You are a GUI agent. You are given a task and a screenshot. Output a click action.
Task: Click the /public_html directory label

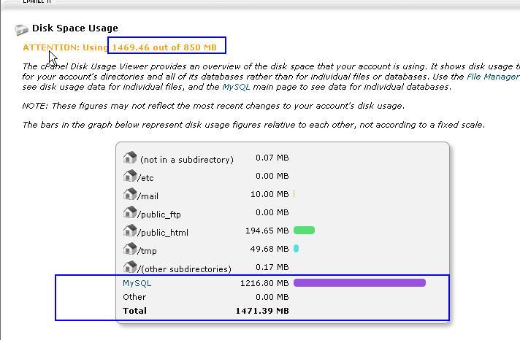(163, 233)
